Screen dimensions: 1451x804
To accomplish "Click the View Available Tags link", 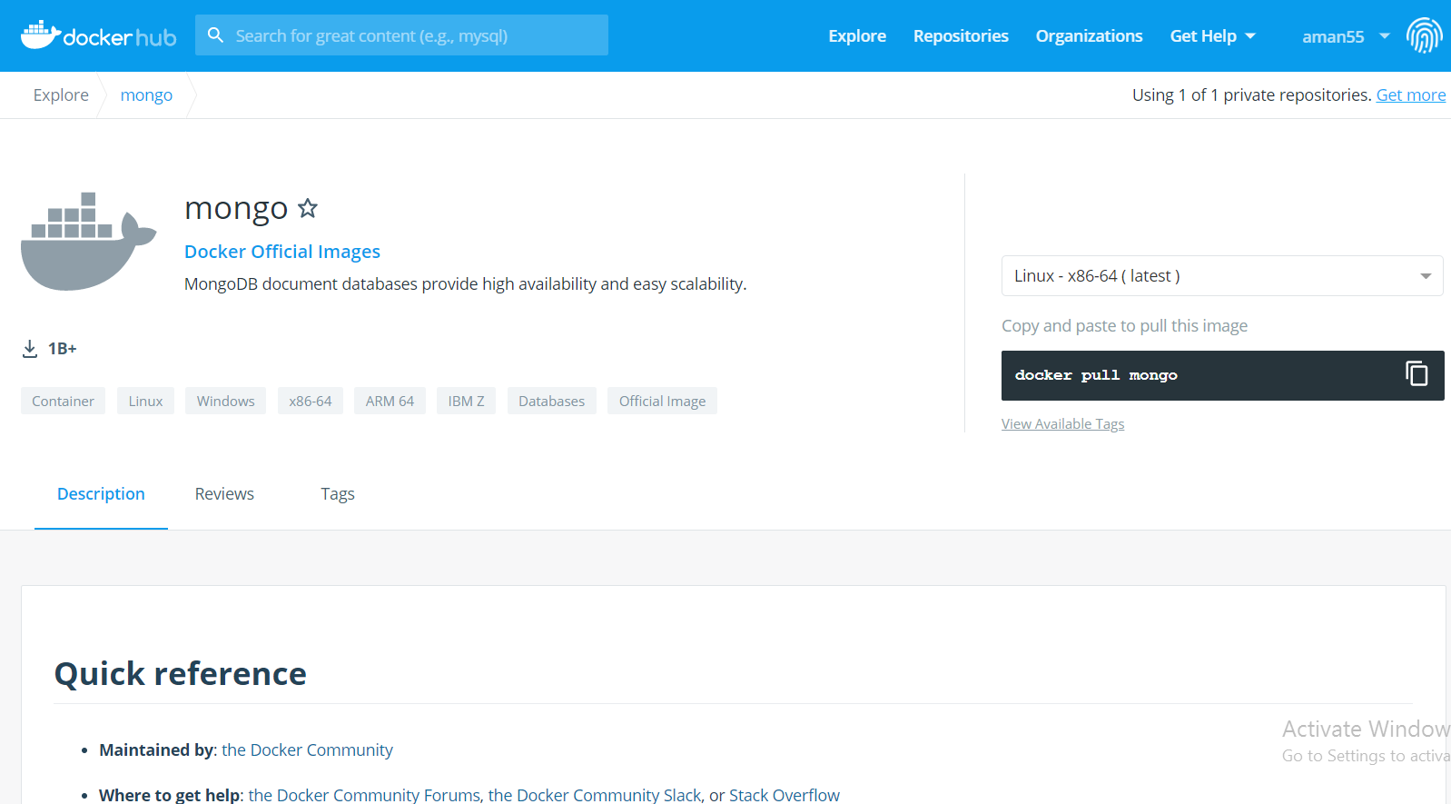I will click(1062, 424).
